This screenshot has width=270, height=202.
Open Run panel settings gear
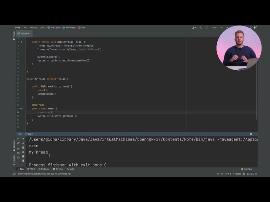[251, 134]
